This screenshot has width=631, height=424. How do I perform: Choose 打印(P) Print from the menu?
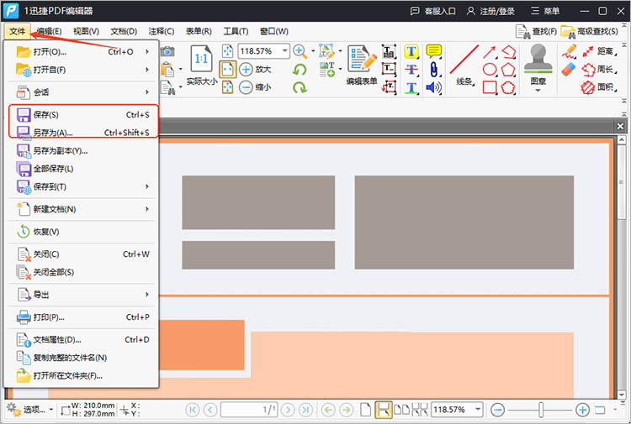coord(82,317)
